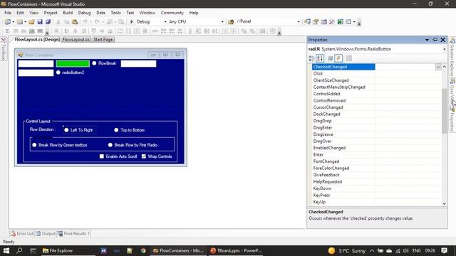Open the collapsed Solution Explorer side tab

[x=452, y=57]
